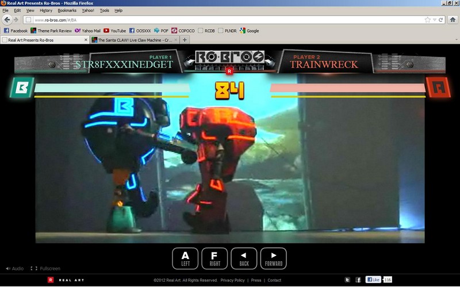Screen dimensions: 460x287
Task: Open the Edit menu
Action: [x=17, y=10]
